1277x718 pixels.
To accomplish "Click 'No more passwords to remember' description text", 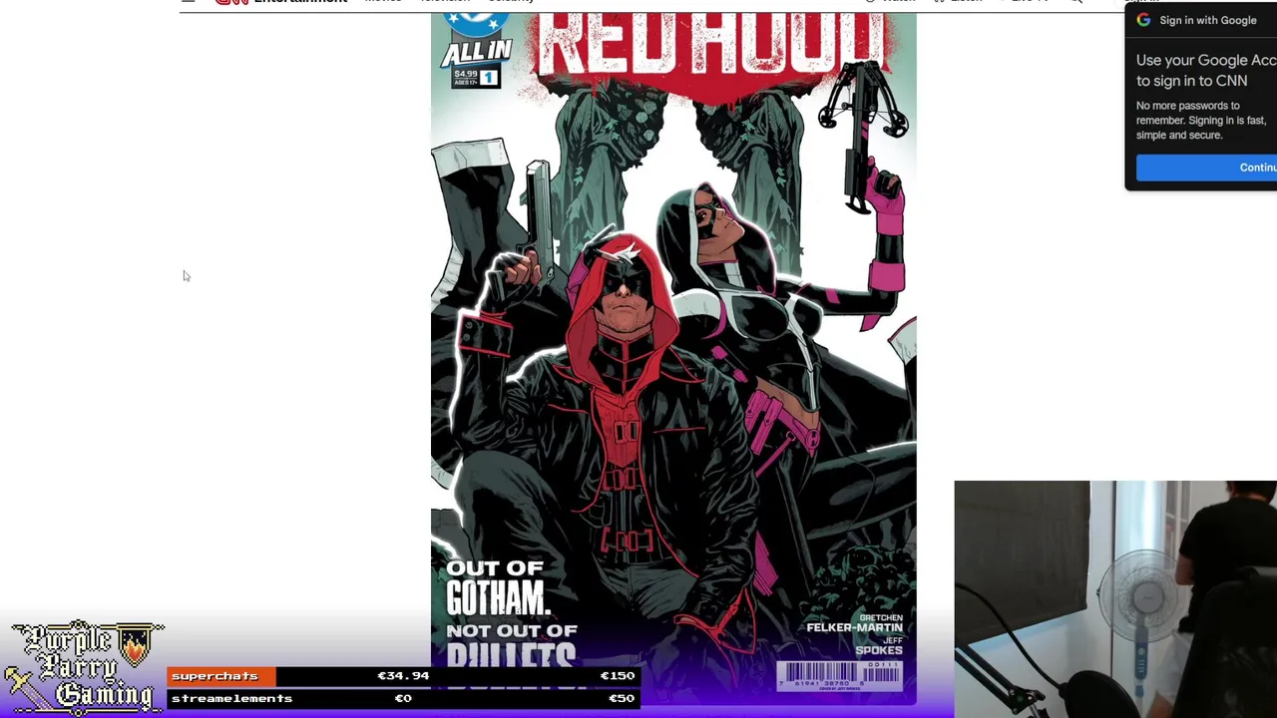I will tap(1201, 121).
